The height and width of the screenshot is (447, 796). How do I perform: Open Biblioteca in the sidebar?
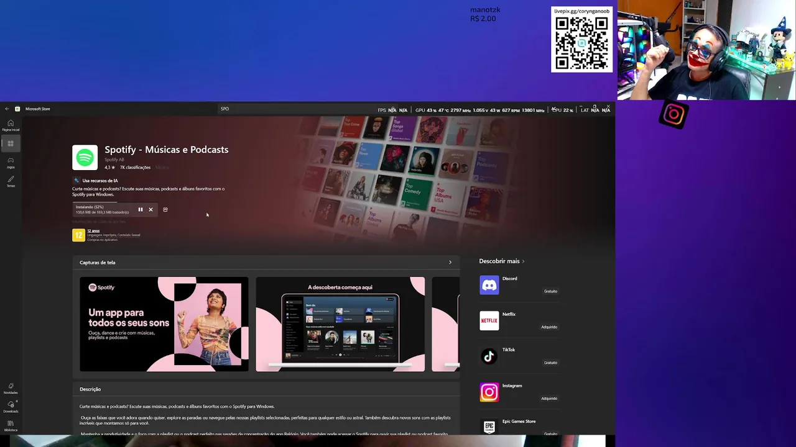(x=11, y=426)
